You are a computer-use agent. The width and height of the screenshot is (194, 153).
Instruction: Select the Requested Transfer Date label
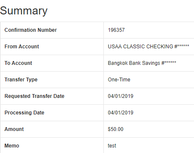[x=34, y=96]
